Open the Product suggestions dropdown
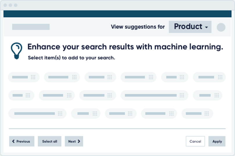This screenshot has width=235, height=156. [x=190, y=27]
